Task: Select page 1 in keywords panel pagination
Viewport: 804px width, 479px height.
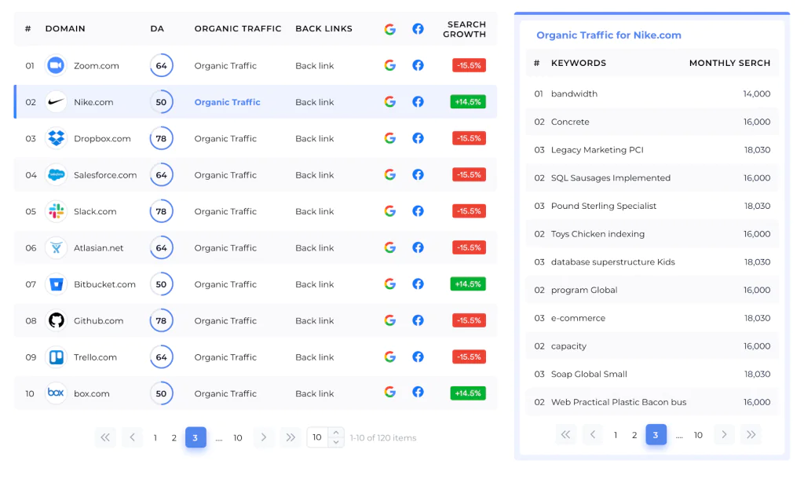Action: (x=616, y=435)
